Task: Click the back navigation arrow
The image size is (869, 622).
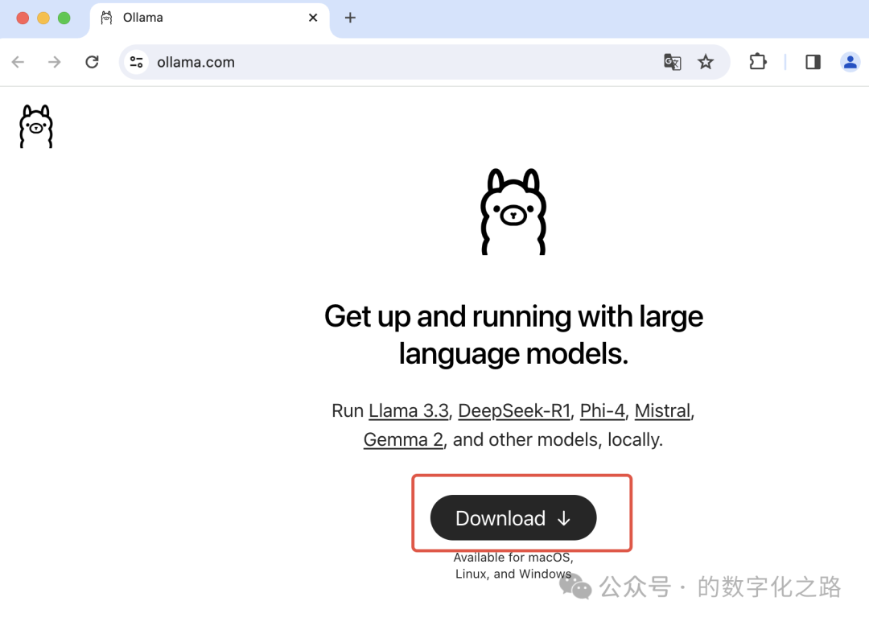Action: coord(18,62)
